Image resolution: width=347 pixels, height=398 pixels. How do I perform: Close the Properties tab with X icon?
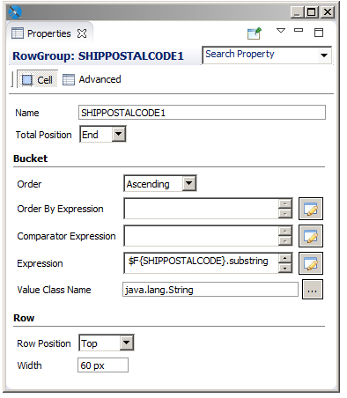coord(82,33)
